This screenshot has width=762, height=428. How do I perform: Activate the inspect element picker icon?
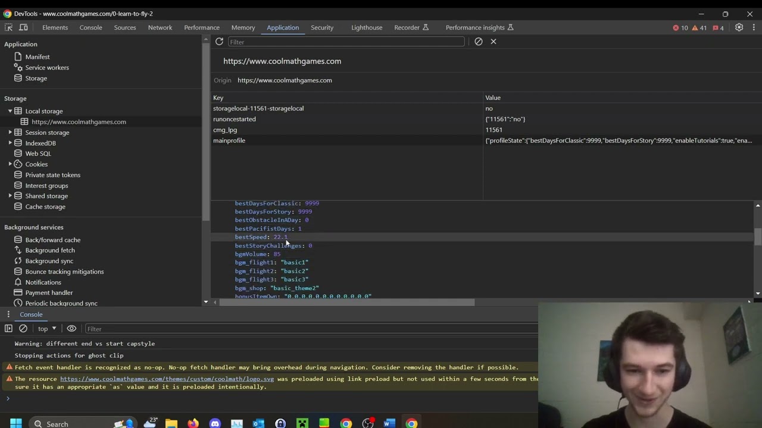[8, 27]
